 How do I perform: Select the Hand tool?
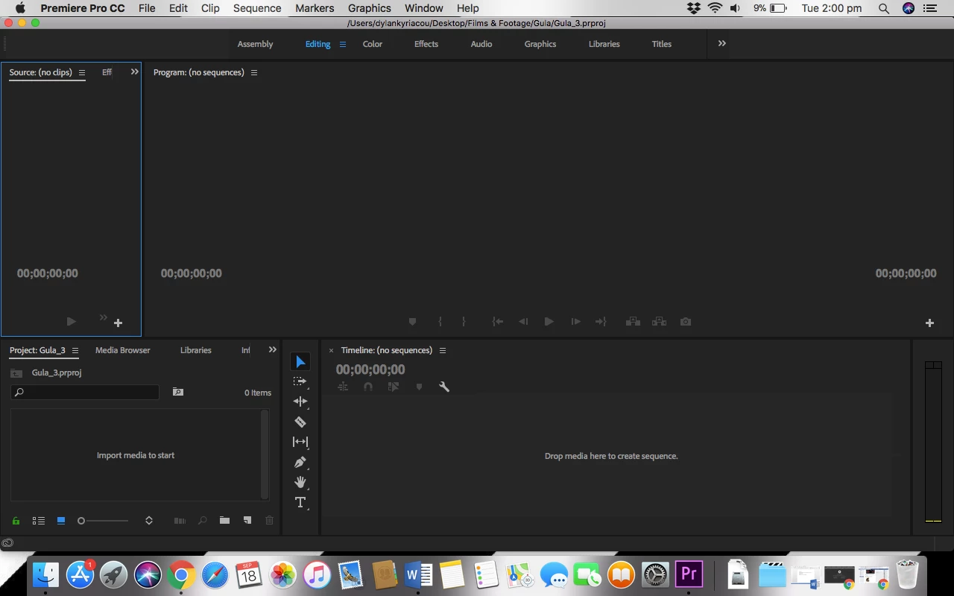pos(300,482)
